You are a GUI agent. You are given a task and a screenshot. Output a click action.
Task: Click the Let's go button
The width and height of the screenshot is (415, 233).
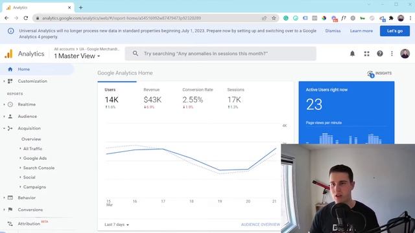395,31
